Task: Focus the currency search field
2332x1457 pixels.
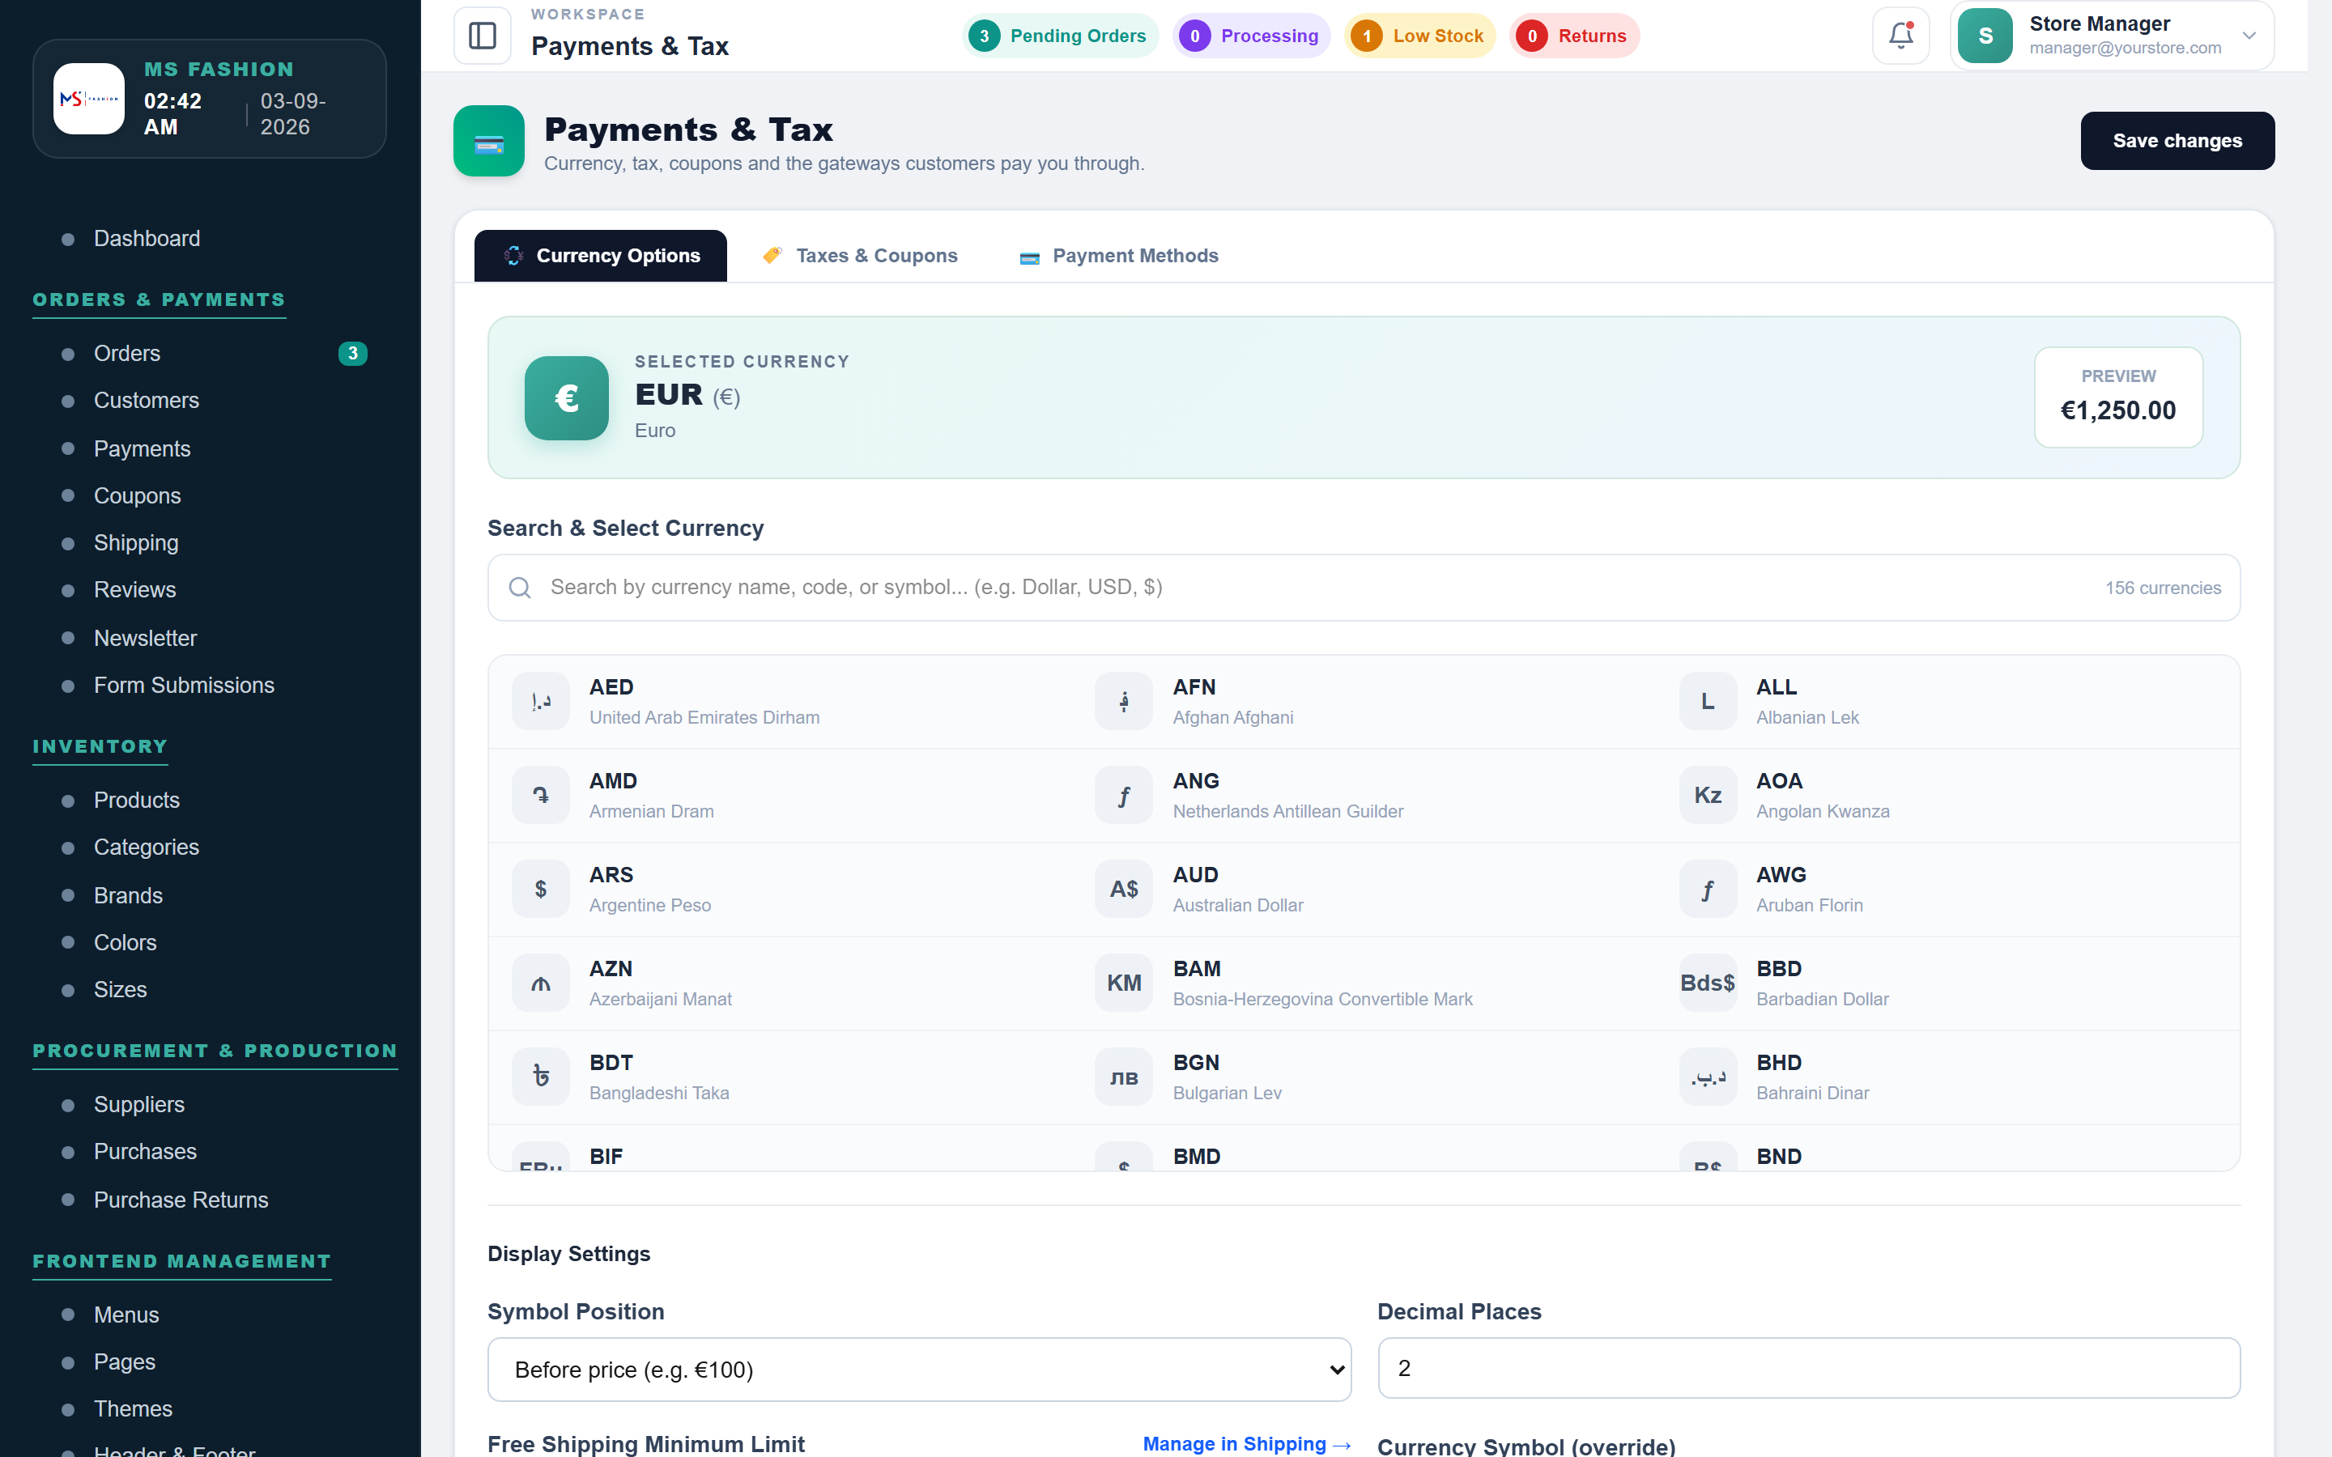Action: (x=1364, y=588)
